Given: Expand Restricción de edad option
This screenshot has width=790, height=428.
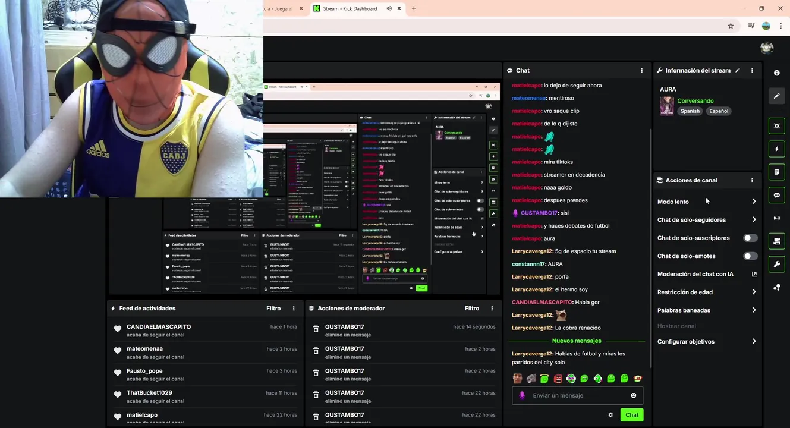Looking at the screenshot, I should click(x=706, y=292).
